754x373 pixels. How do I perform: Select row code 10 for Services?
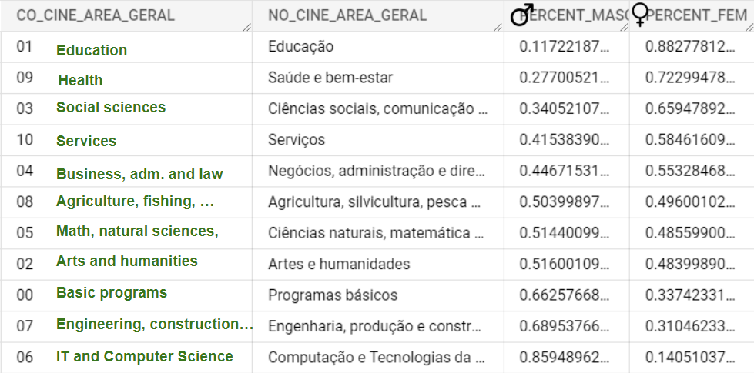[x=25, y=140]
